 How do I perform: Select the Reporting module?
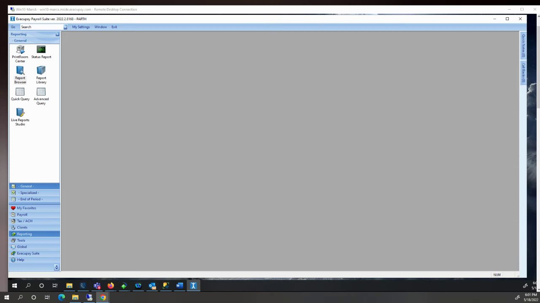(x=34, y=234)
